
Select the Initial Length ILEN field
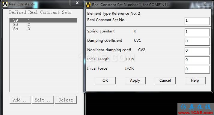197,60
